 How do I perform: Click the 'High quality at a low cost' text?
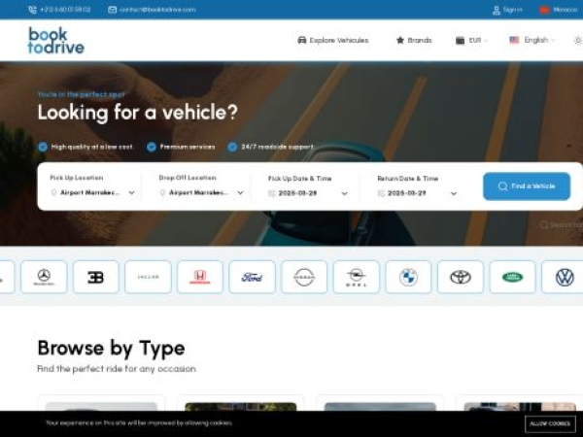click(92, 147)
